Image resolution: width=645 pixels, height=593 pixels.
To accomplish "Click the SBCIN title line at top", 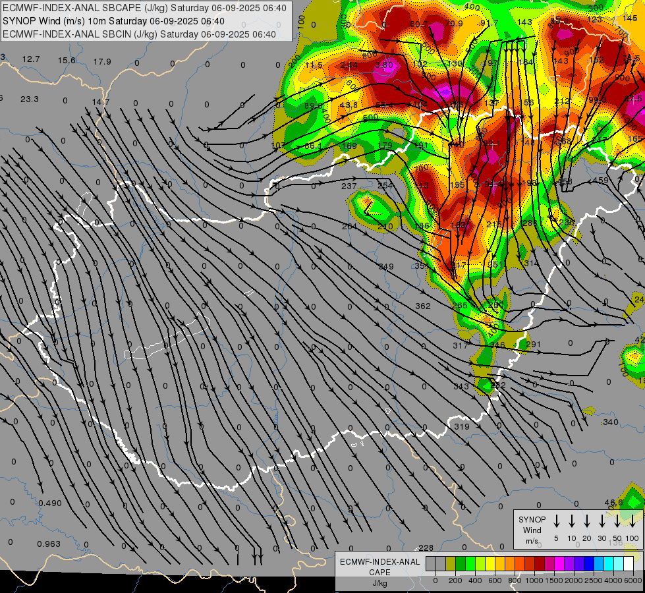I will pos(139,34).
